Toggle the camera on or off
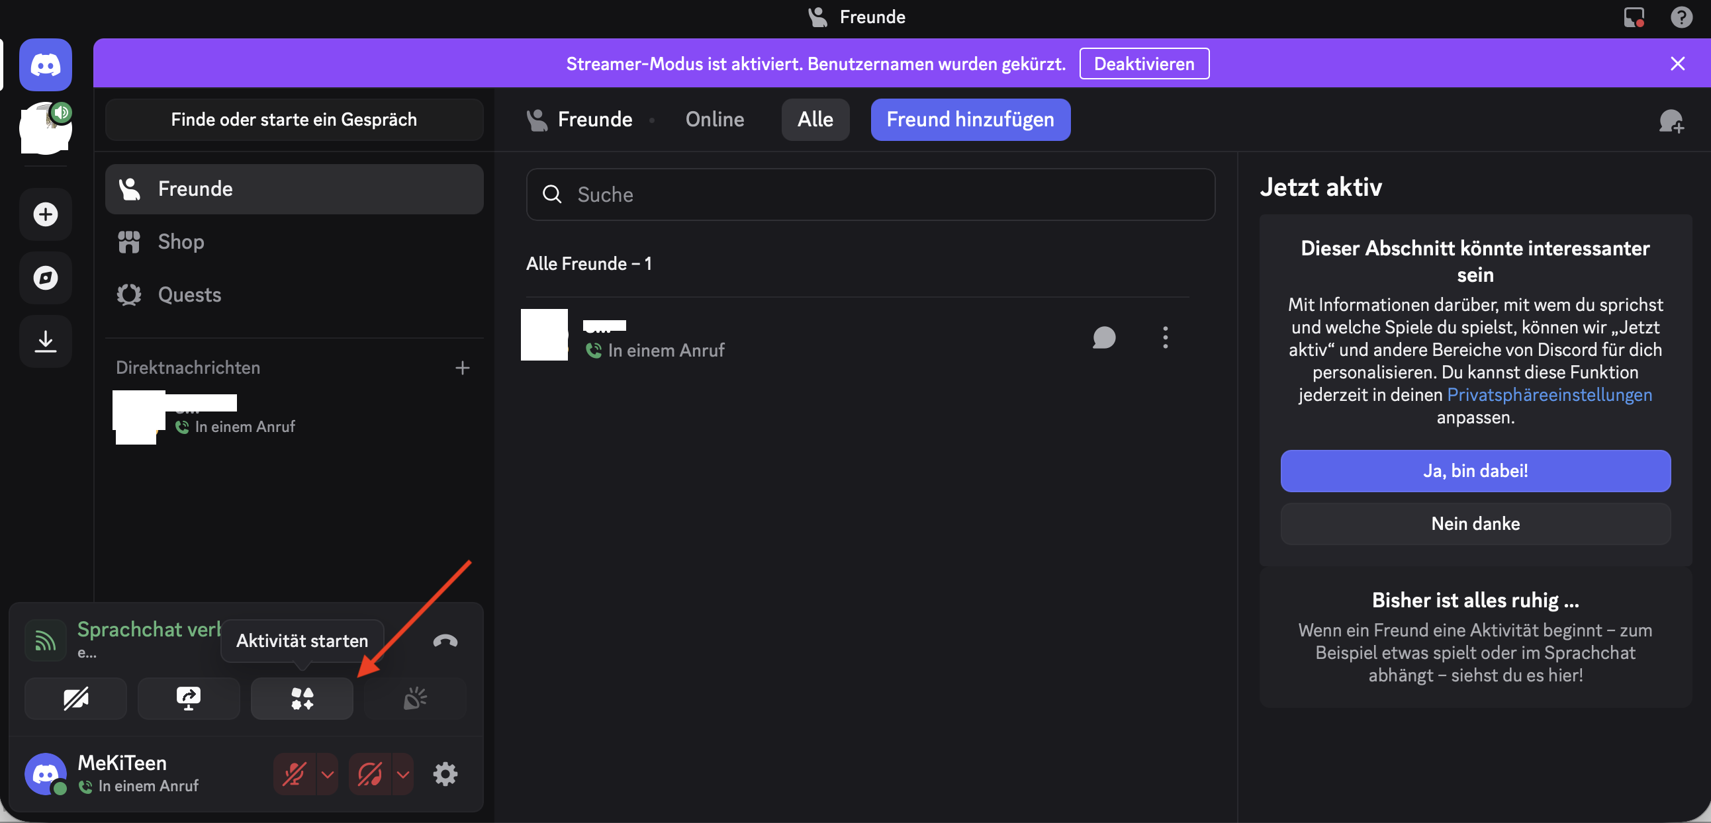1711x823 pixels. click(75, 698)
